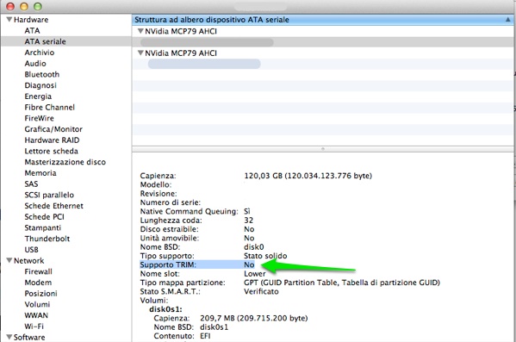Open Grafica/Monitor entry
The image size is (516, 342).
[x=53, y=129]
